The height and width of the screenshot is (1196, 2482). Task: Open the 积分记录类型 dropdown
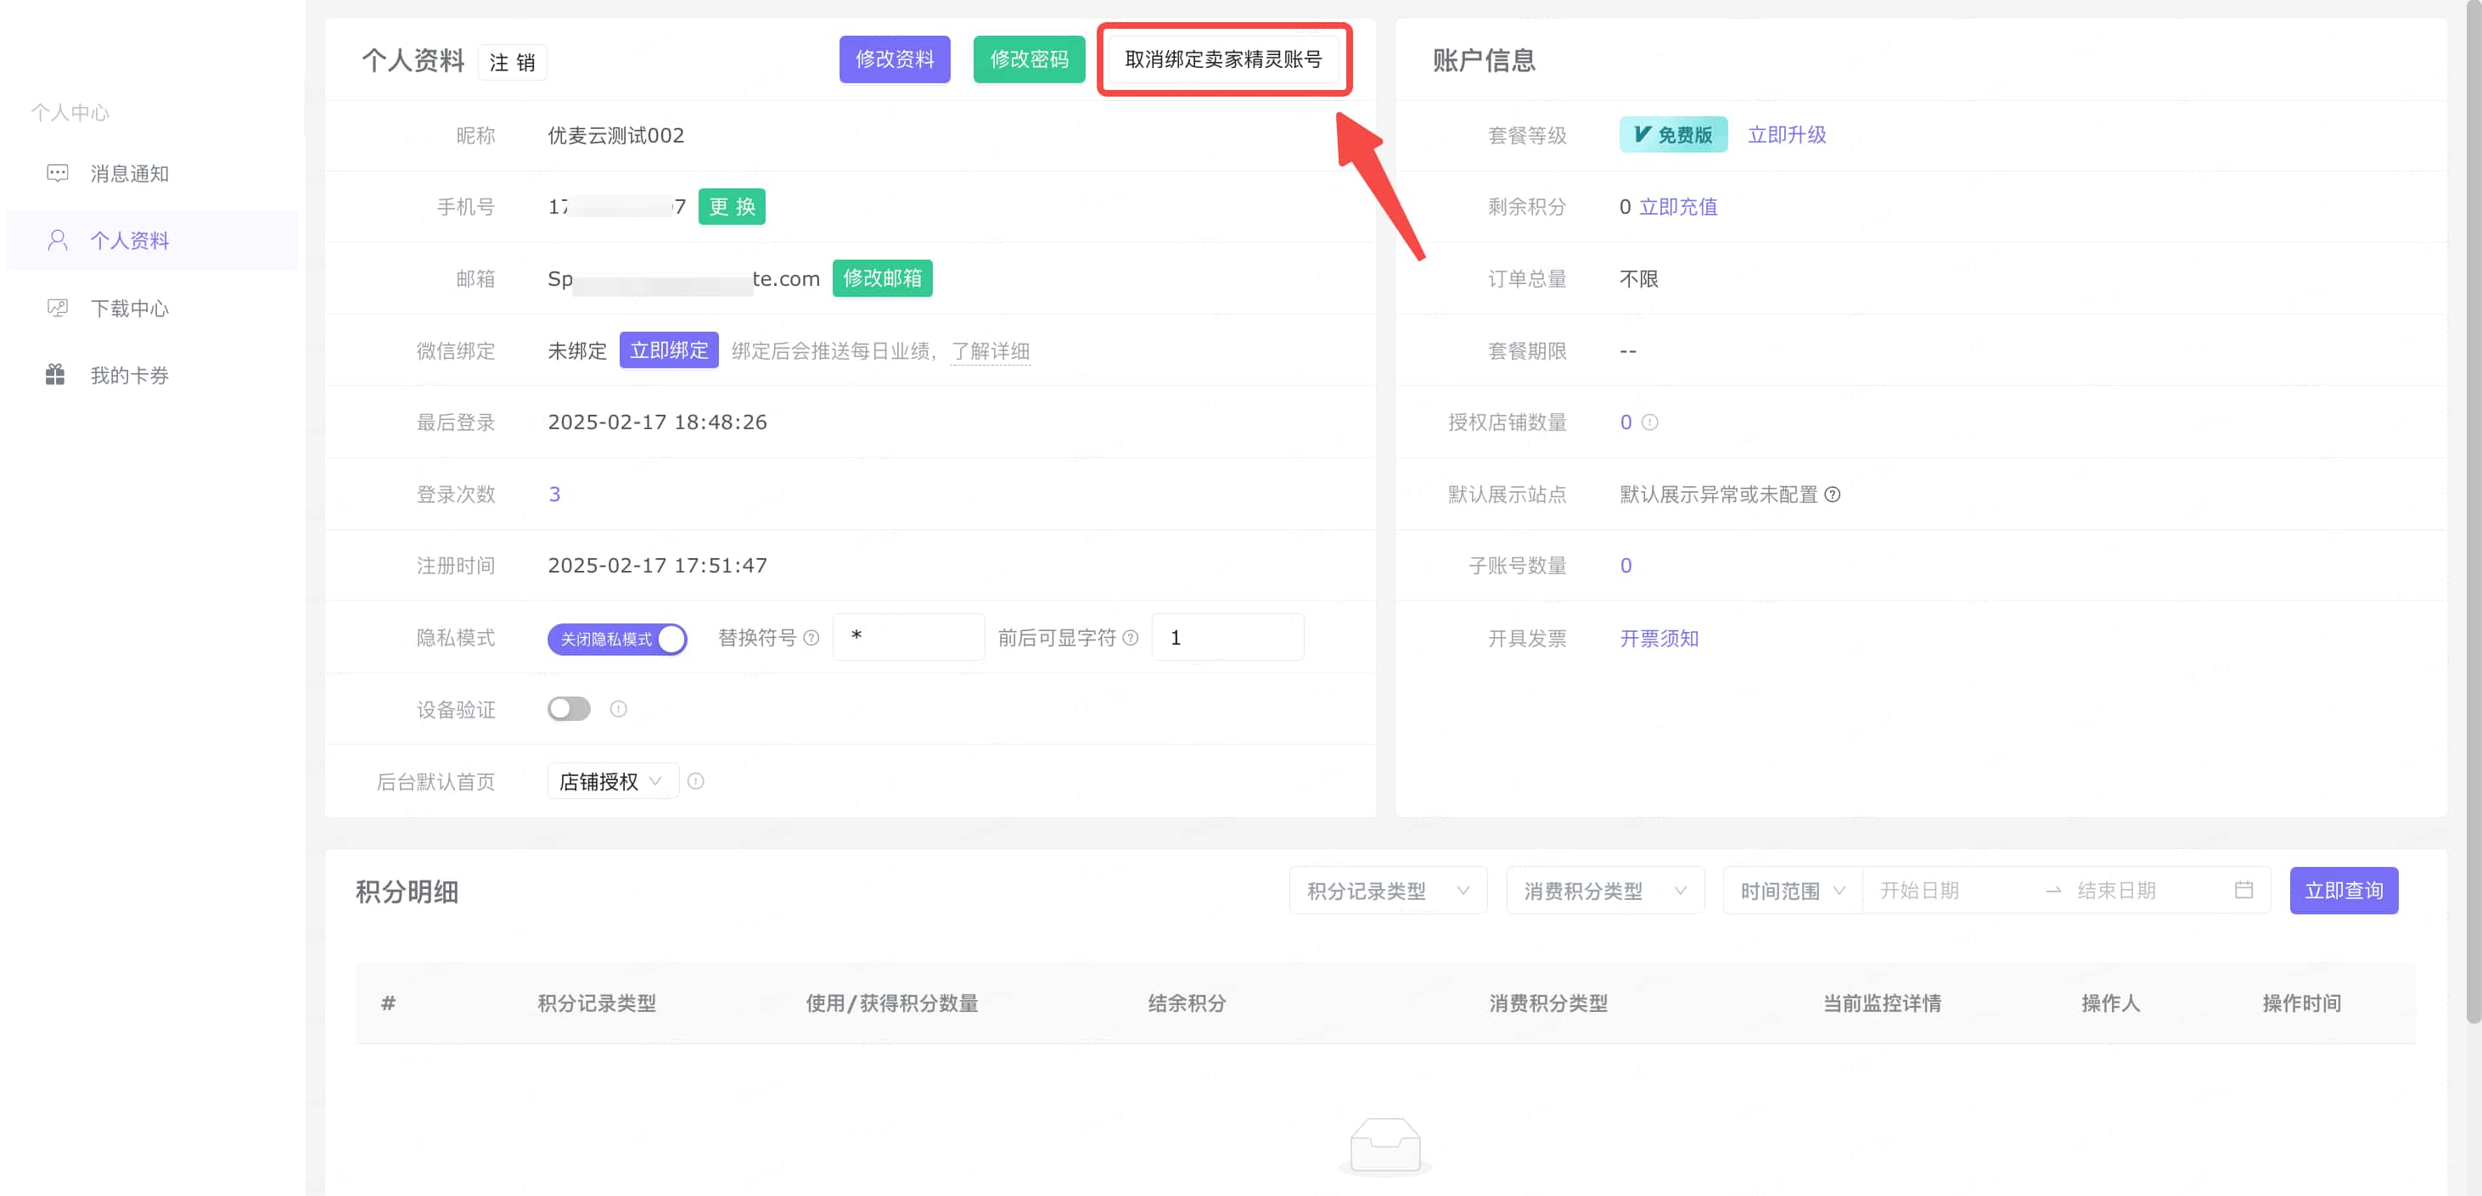[x=1388, y=890]
